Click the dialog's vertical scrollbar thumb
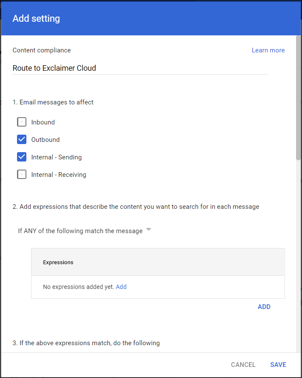The image size is (302, 378). [x=299, y=98]
